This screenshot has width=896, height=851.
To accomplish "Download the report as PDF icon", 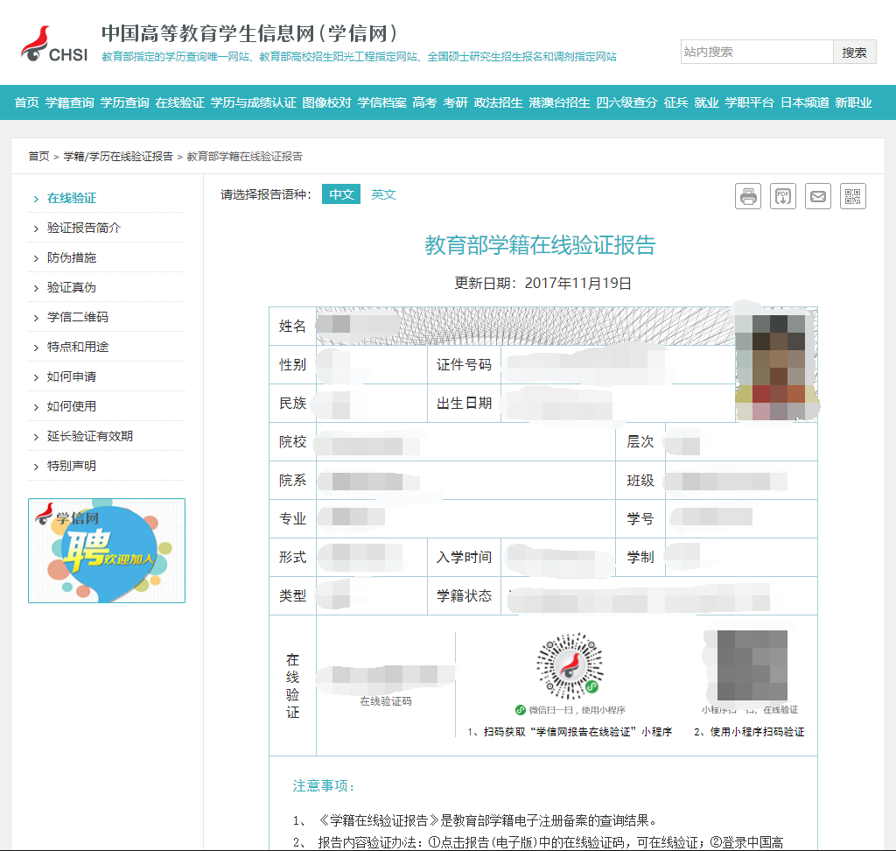I will tap(783, 196).
